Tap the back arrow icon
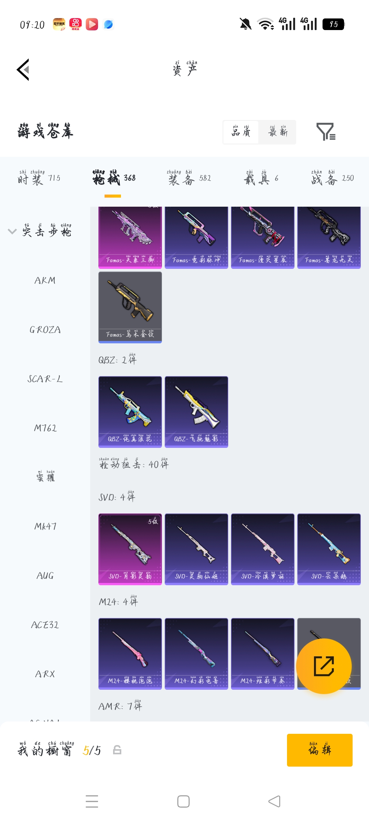The image size is (369, 824). pos(23,70)
